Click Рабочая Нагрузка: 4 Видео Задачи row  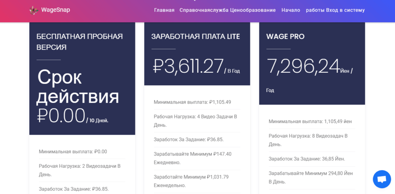197,121
